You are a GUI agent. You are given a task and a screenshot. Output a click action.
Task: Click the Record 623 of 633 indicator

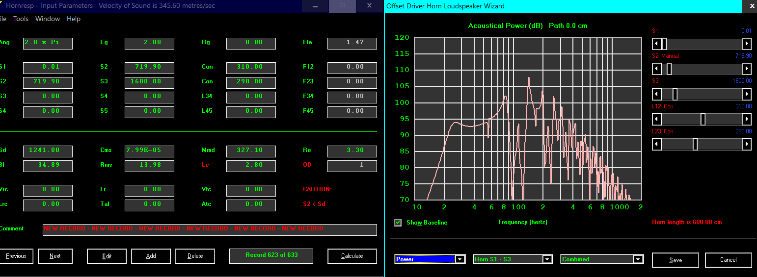tap(271, 256)
